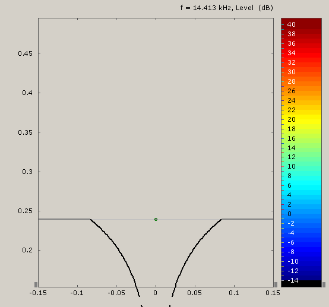Click the colorbar label 26
The height and width of the screenshot is (307, 329).
[292, 91]
